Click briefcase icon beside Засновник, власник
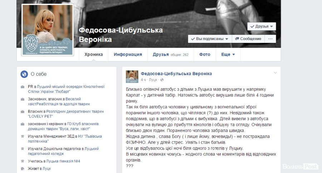 (23, 99)
